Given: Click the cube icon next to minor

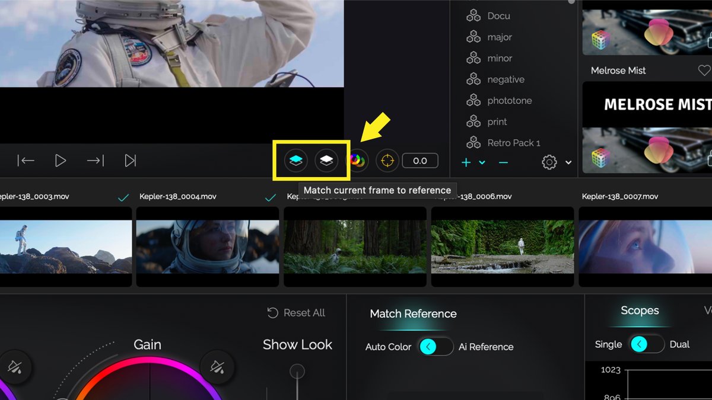Looking at the screenshot, I should coord(473,58).
